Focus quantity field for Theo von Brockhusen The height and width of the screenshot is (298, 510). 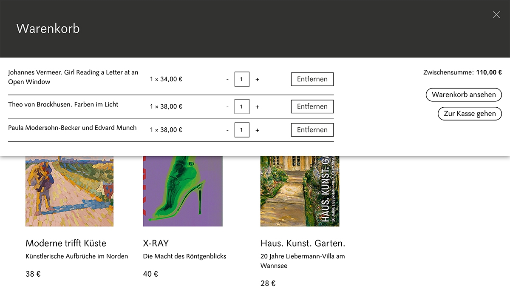tap(242, 107)
